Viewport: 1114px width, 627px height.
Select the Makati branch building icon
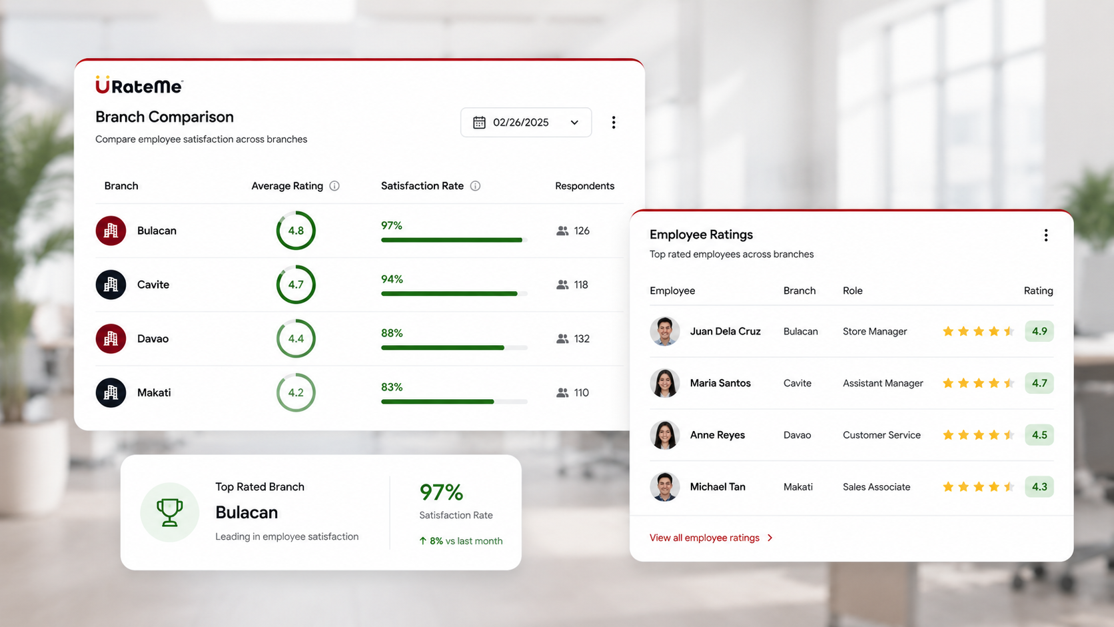pos(111,392)
